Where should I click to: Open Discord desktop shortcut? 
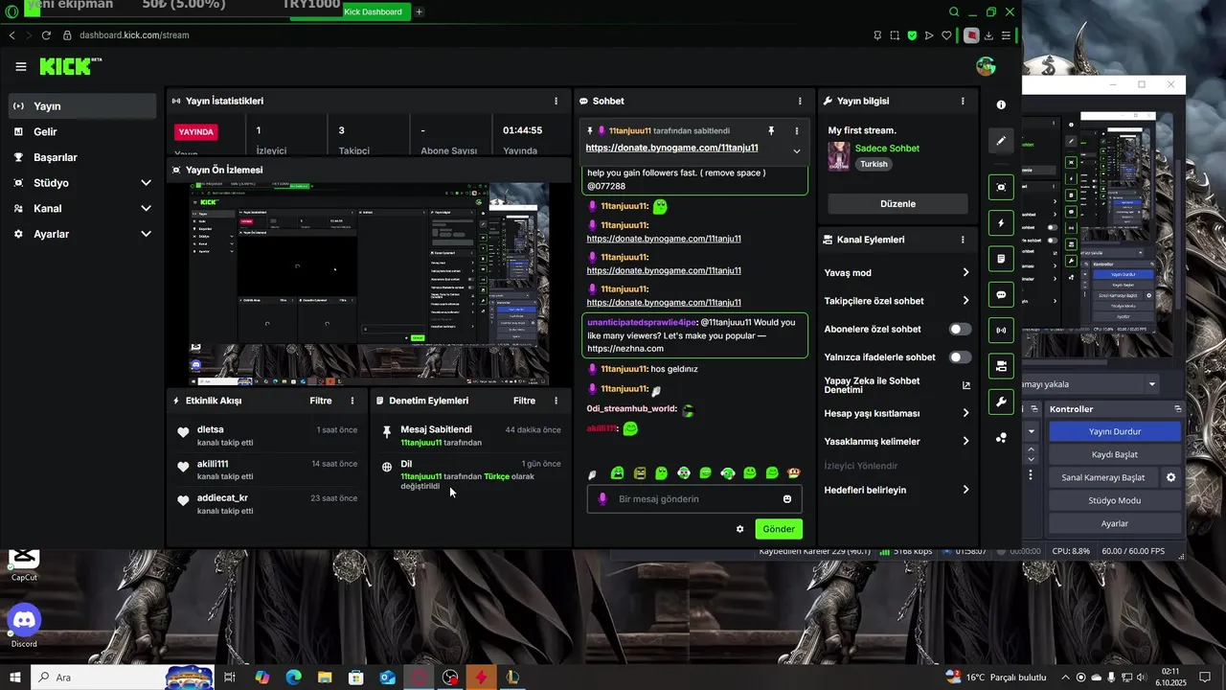(x=24, y=625)
